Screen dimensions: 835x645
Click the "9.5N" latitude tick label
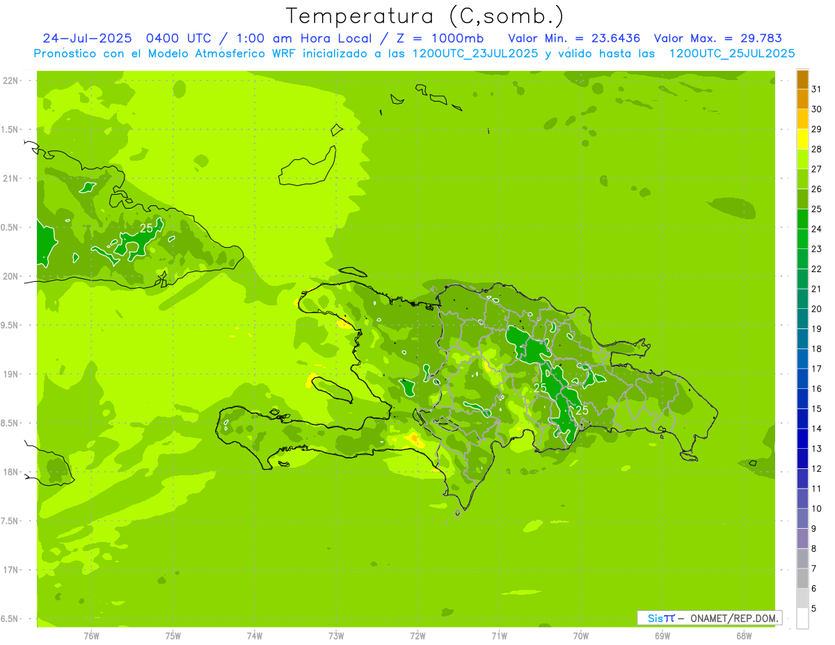pyautogui.click(x=10, y=325)
